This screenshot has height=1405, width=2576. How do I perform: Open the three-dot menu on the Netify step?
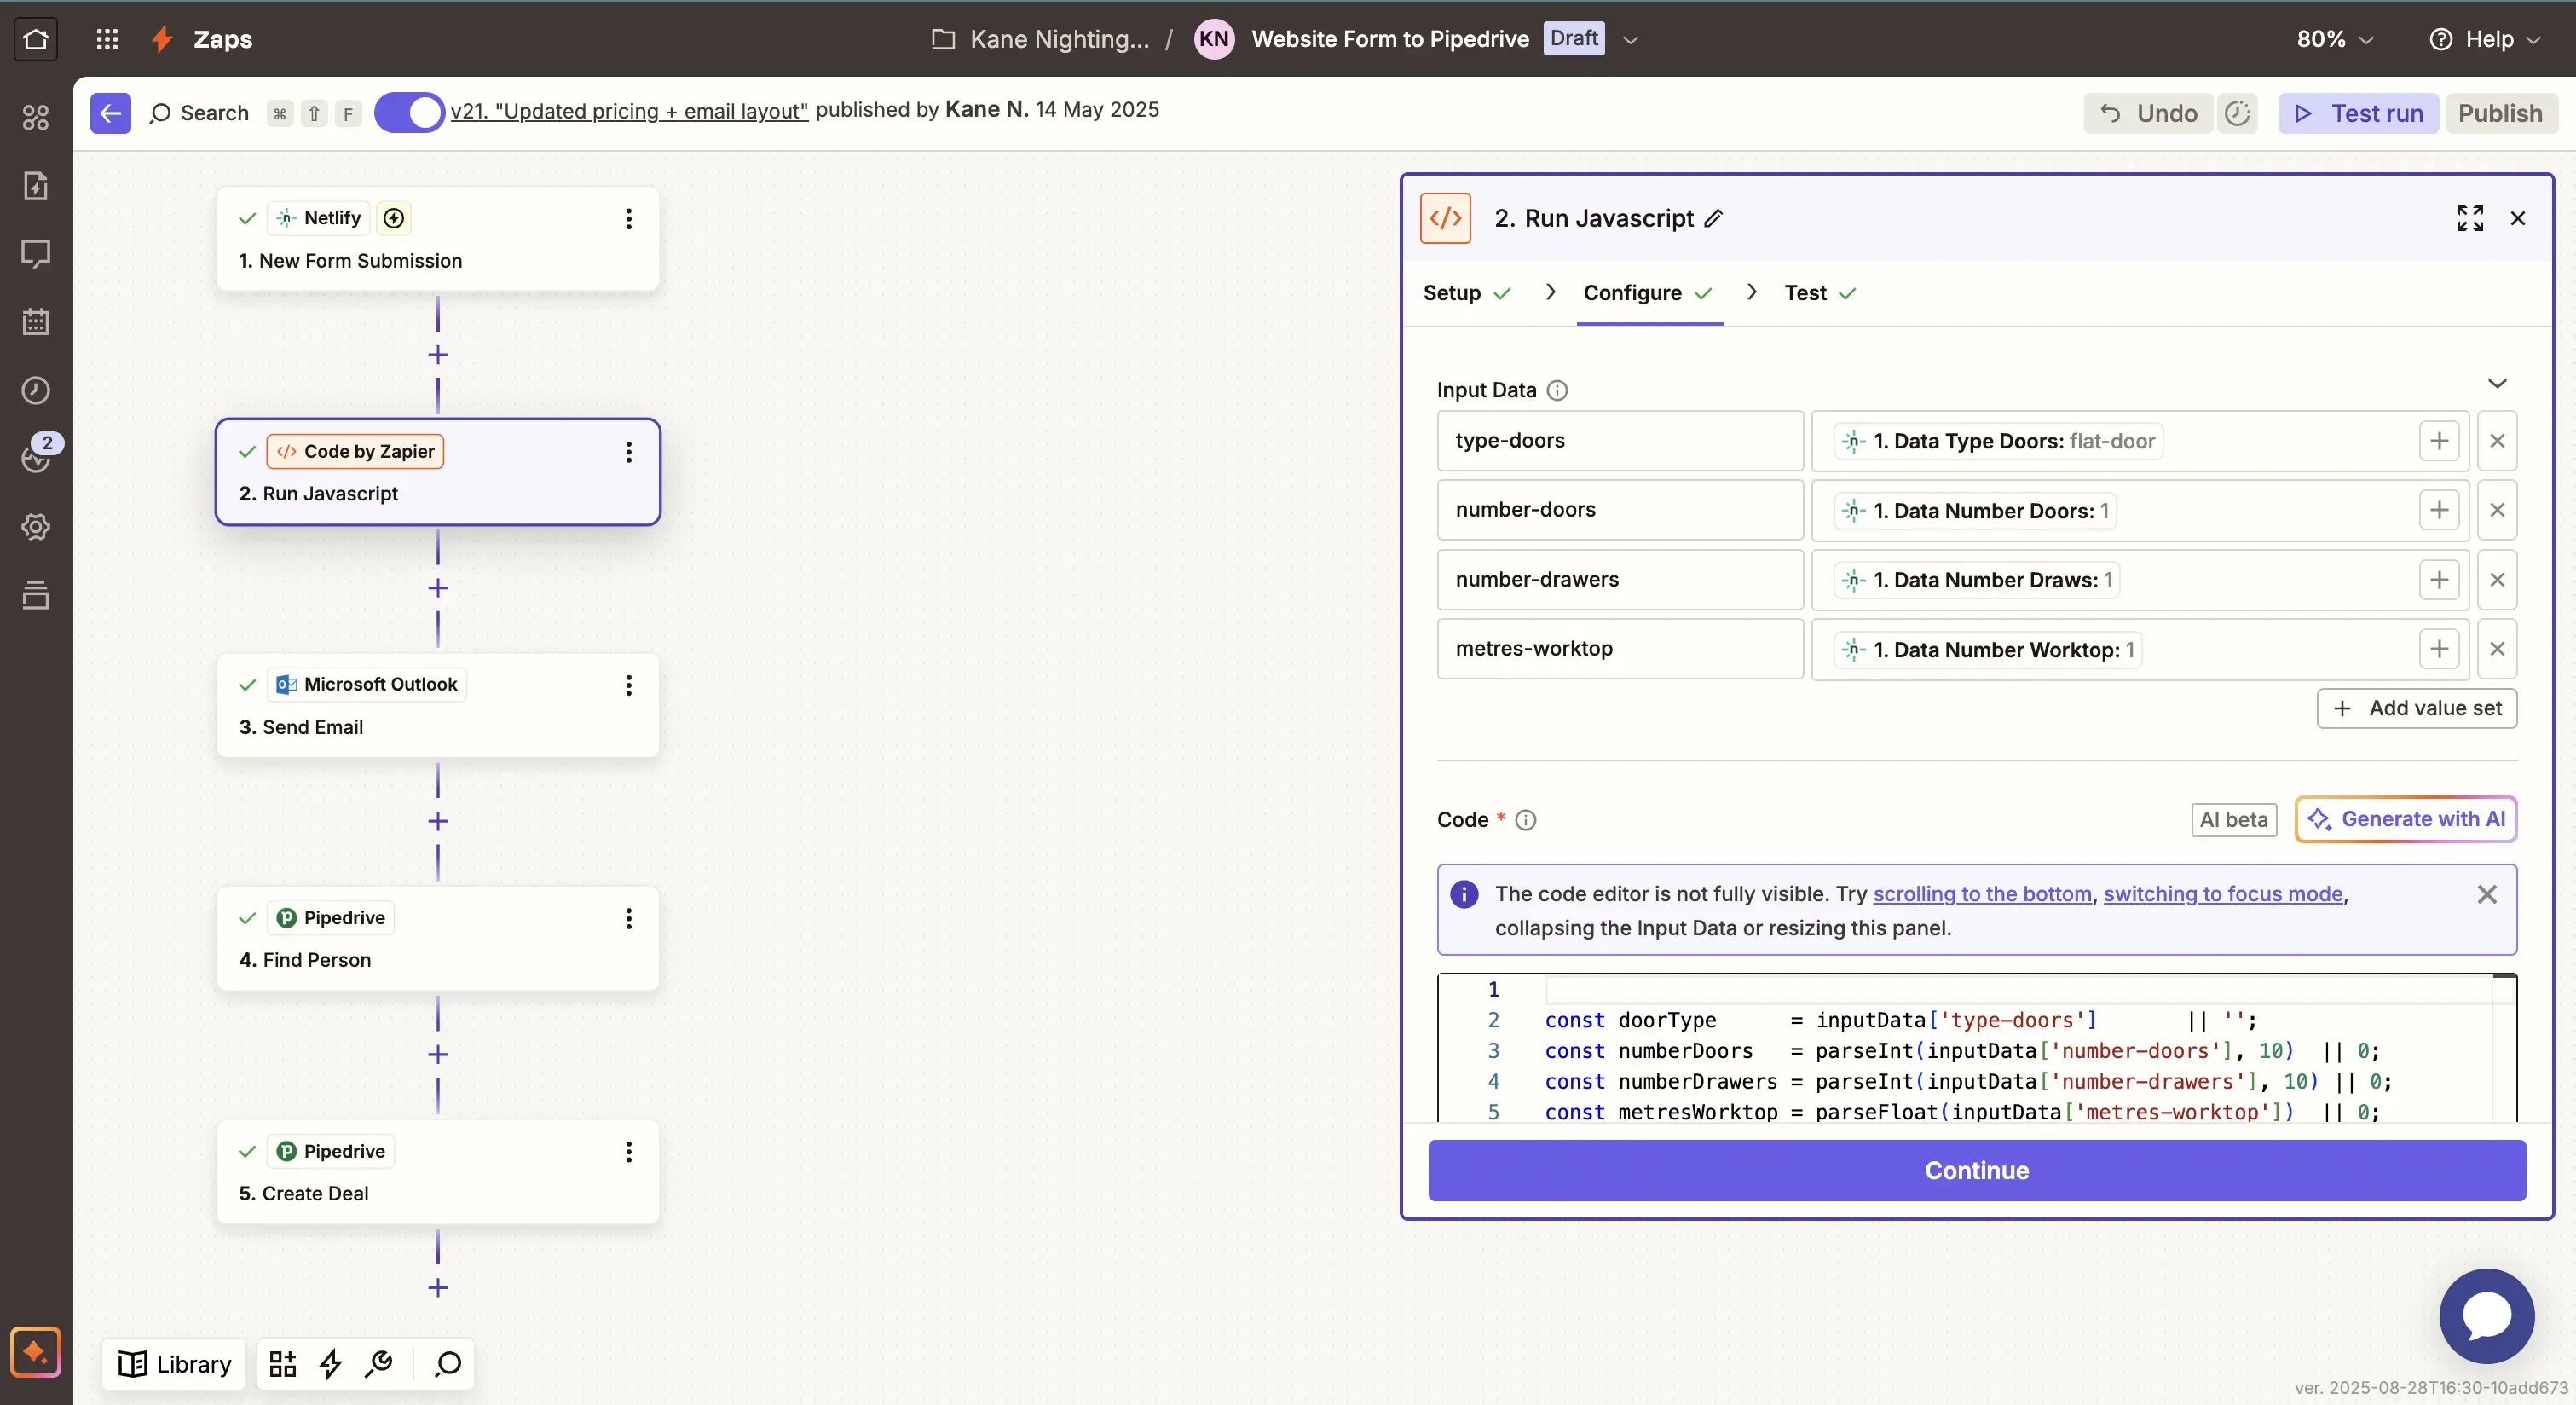628,219
